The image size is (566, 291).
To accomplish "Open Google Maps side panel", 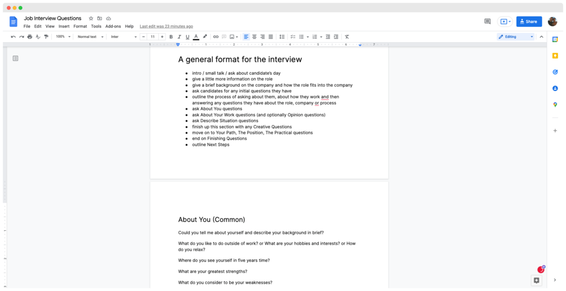I will [555, 105].
